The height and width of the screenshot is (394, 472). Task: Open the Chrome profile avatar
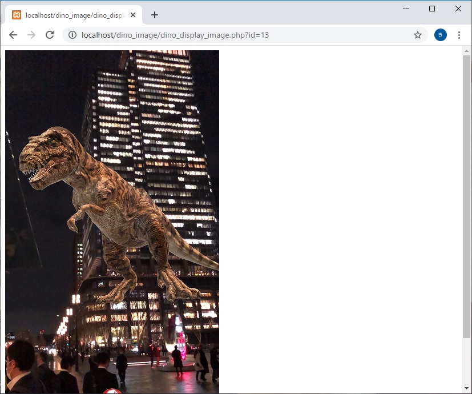440,35
